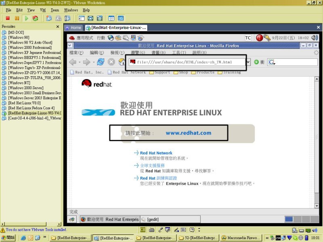Switch to Macromedia Fireworks in Windows taskbar
323x242 pixels.
tap(241, 238)
